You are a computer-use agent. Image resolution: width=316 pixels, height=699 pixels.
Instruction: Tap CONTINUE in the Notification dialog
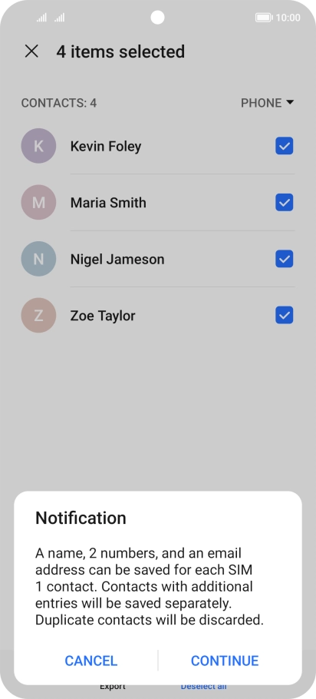point(225,661)
